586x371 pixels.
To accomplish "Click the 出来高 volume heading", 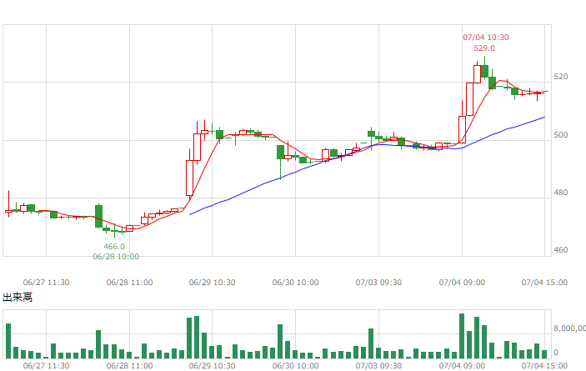I will click(18, 298).
